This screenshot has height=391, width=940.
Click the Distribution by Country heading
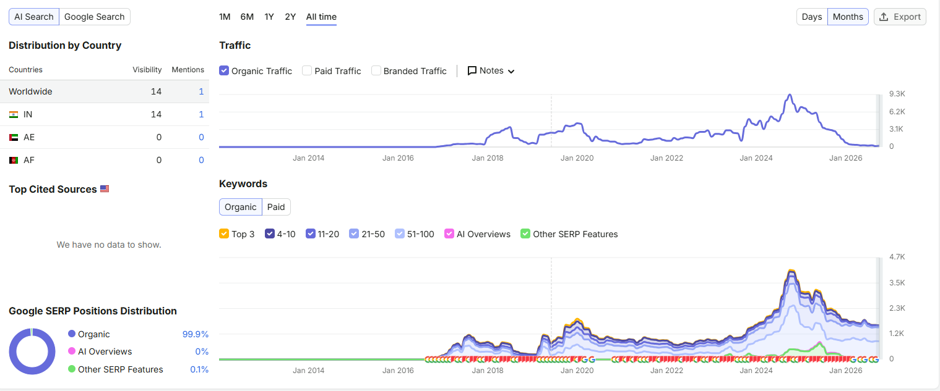pyautogui.click(x=65, y=45)
